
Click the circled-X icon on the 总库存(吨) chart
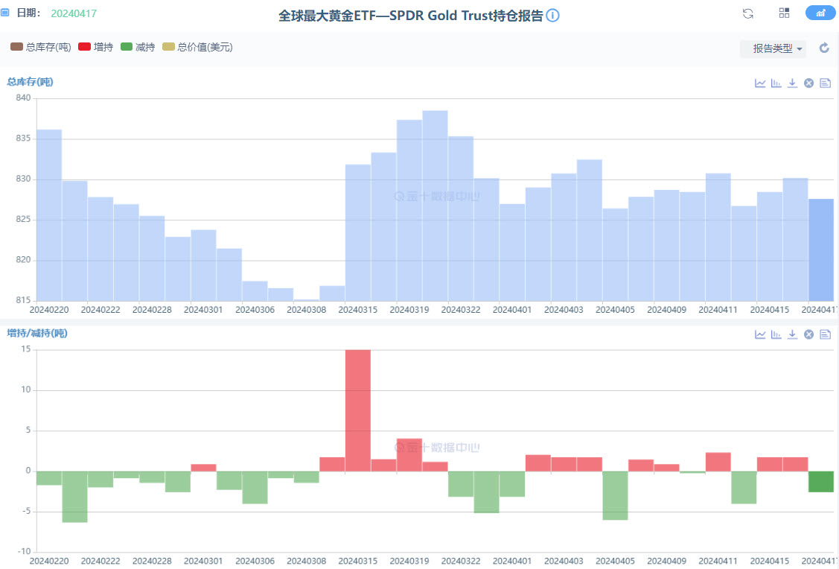pos(808,83)
